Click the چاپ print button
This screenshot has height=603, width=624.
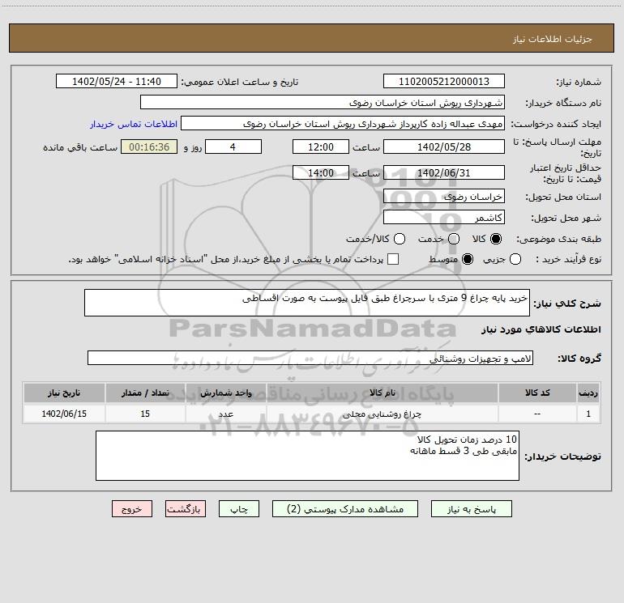coord(239,509)
